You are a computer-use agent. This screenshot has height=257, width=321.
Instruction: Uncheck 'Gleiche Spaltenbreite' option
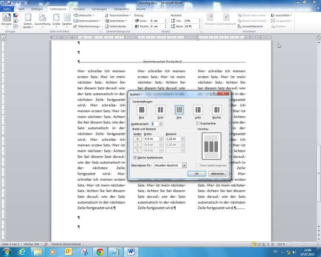135,157
